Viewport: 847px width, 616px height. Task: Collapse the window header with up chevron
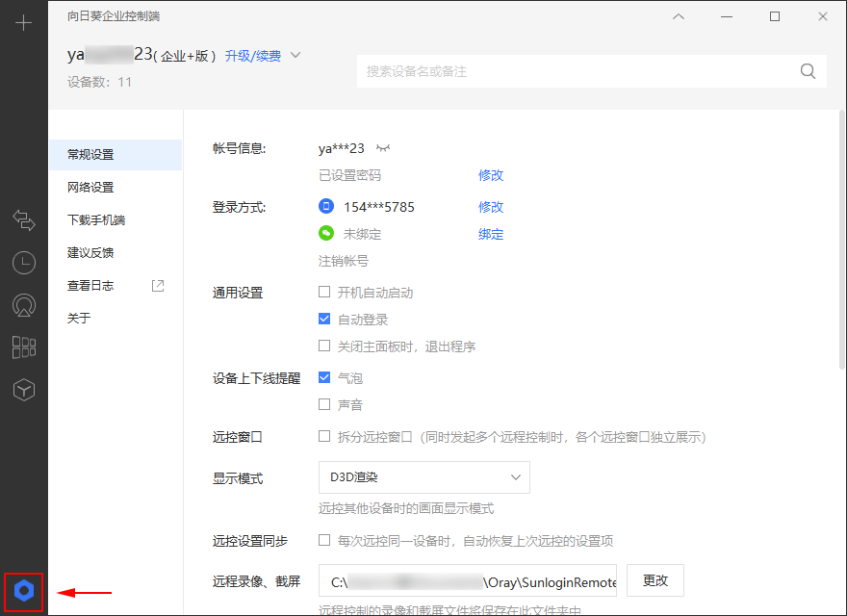[x=679, y=16]
